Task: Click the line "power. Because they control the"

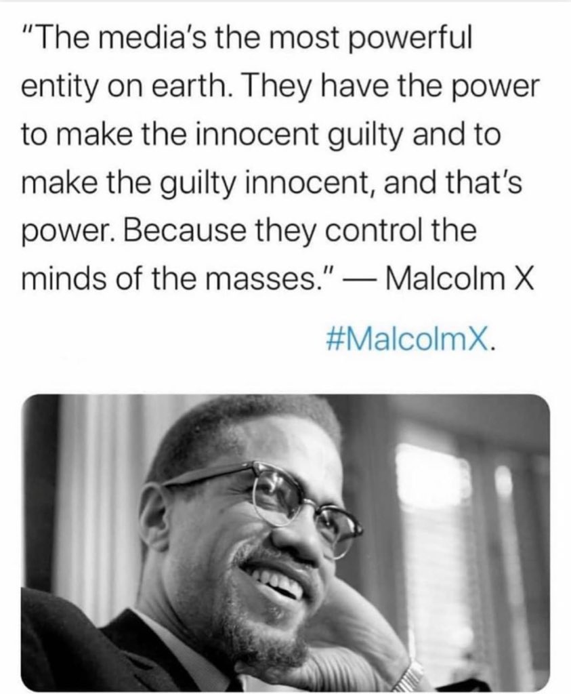Action: tap(249, 231)
